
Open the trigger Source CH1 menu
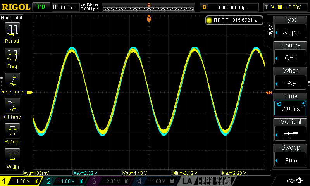pos(291,53)
